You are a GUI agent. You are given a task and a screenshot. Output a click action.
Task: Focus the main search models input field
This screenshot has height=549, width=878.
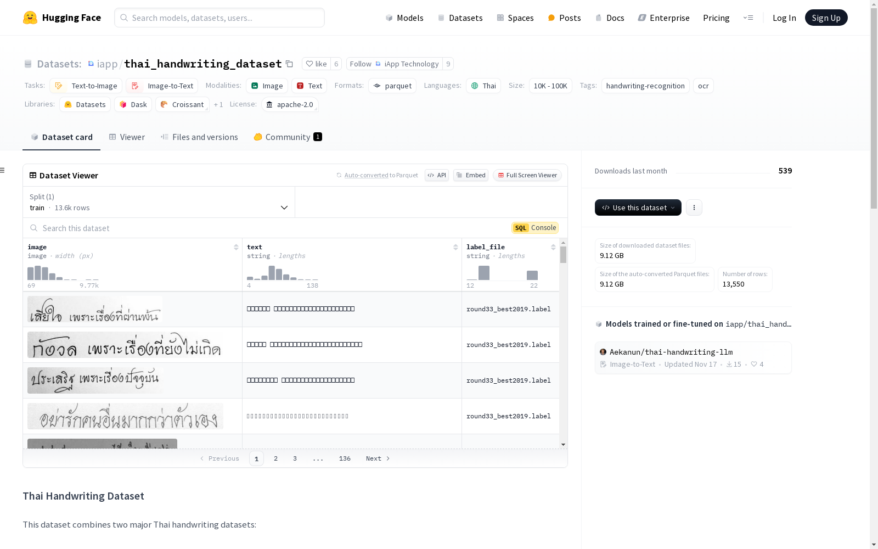click(219, 18)
